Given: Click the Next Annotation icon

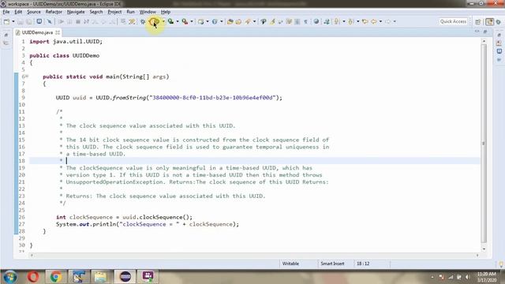Looking at the screenshot, I should [337, 21].
